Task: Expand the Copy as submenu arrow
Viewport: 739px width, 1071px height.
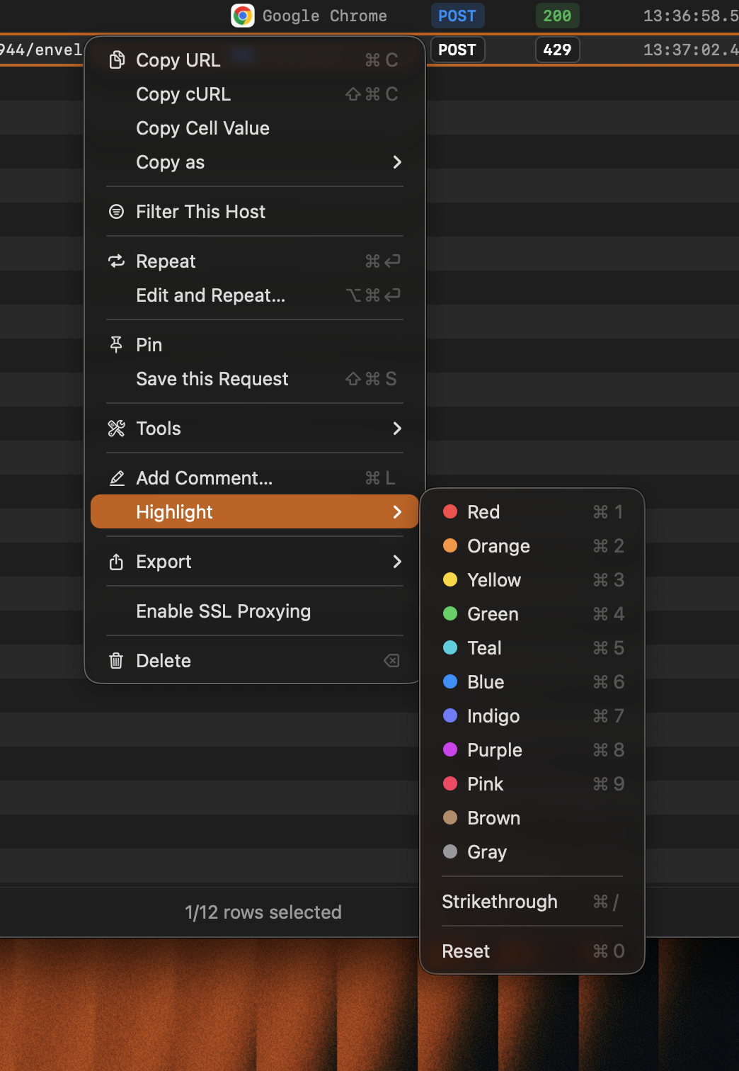Action: [x=397, y=162]
